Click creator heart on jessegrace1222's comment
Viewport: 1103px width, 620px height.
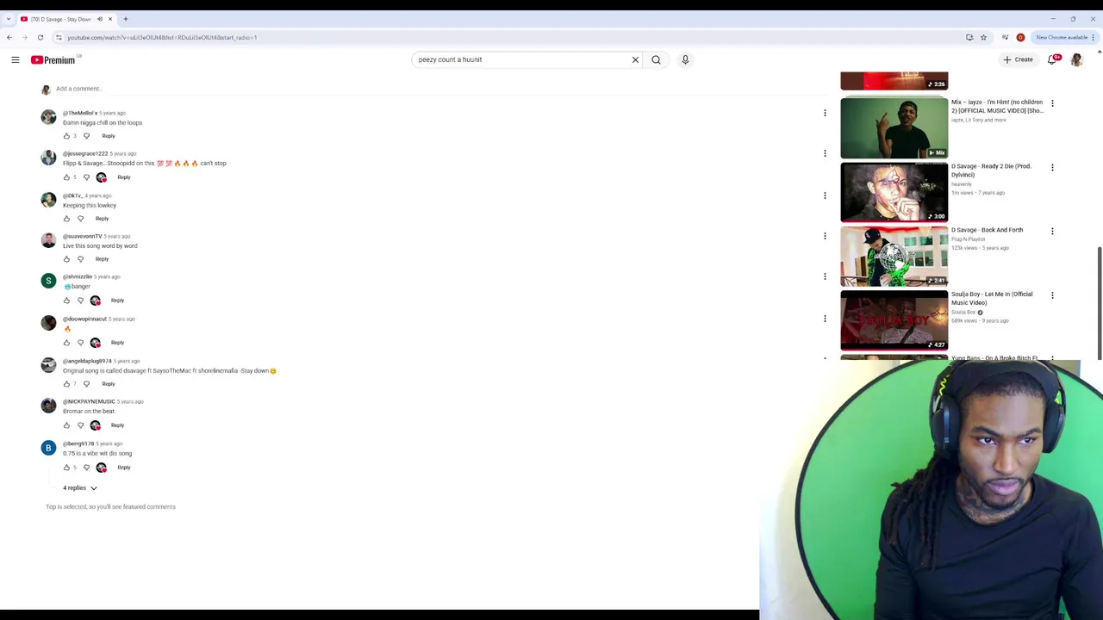pos(102,177)
